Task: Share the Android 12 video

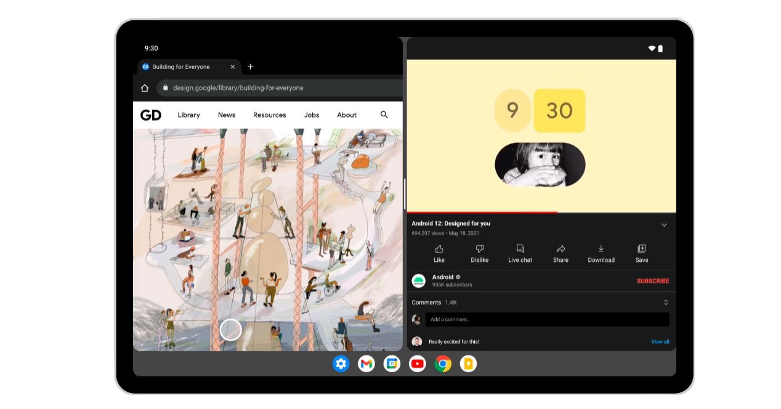Action: pos(560,253)
